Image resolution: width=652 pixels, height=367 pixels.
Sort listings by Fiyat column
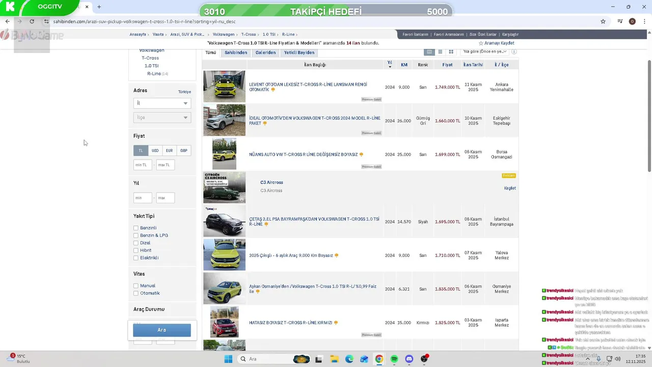point(447,65)
